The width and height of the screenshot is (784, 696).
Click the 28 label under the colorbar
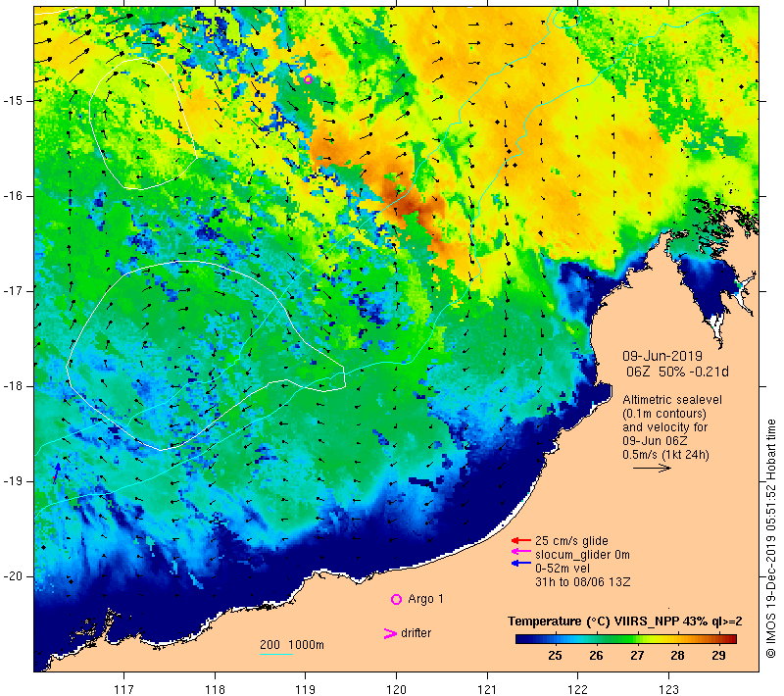click(677, 656)
